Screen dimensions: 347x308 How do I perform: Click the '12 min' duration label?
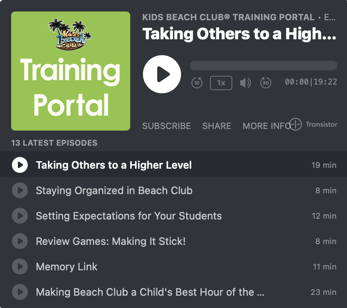324,216
